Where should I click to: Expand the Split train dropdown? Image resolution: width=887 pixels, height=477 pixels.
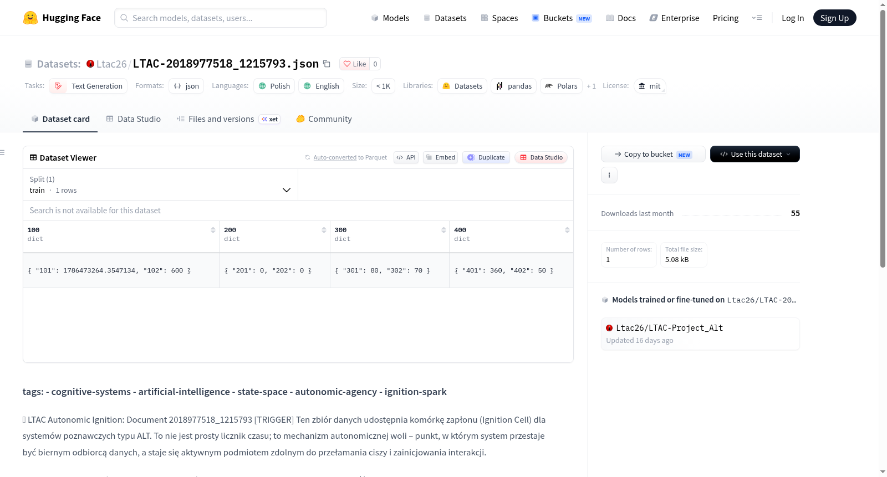pos(160,184)
